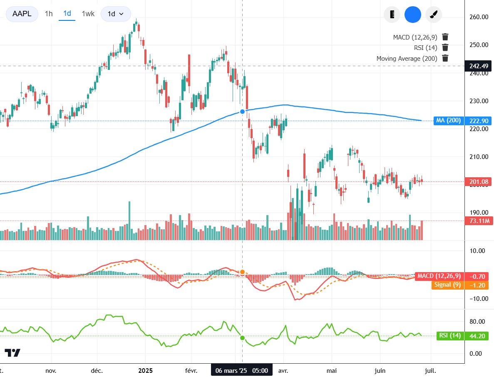
Task: Select the 1d timeframe tab
Action: point(67,14)
